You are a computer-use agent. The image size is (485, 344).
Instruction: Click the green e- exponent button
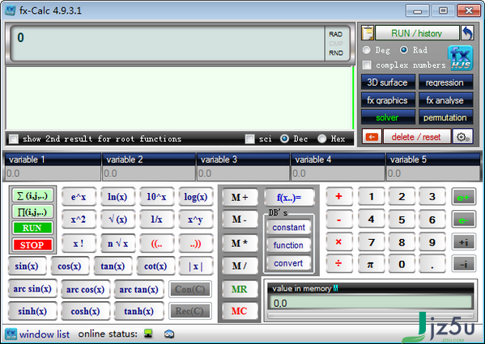[x=463, y=220]
